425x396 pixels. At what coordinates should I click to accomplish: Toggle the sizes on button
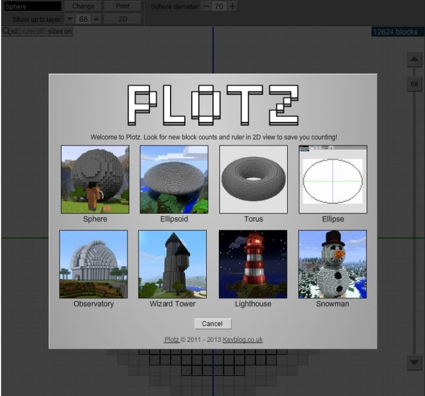click(60, 32)
